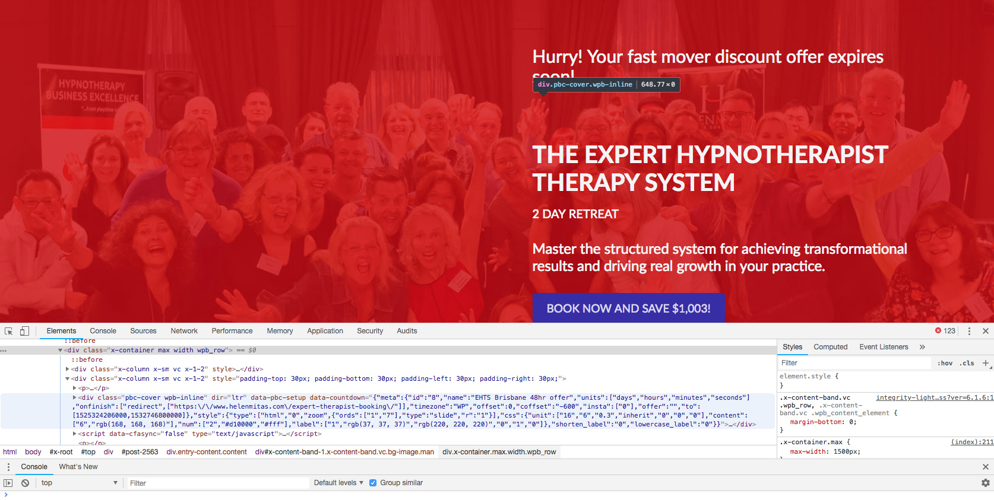Open the Sources tab
This screenshot has width=994, height=500.
(x=143, y=331)
